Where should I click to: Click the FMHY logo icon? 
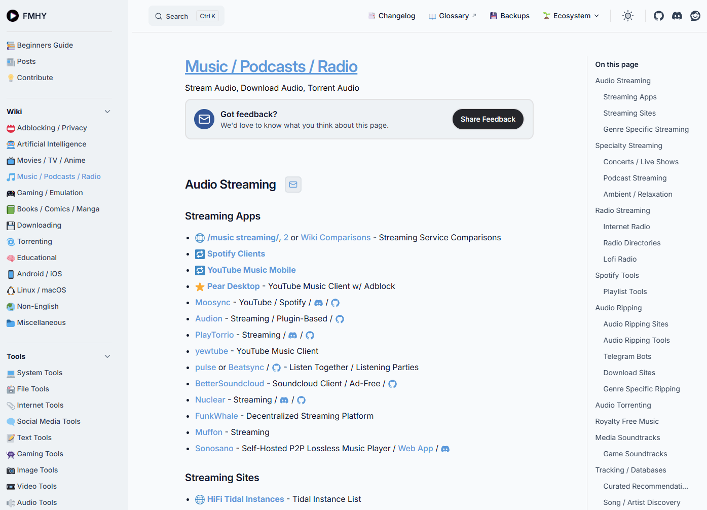coord(13,16)
